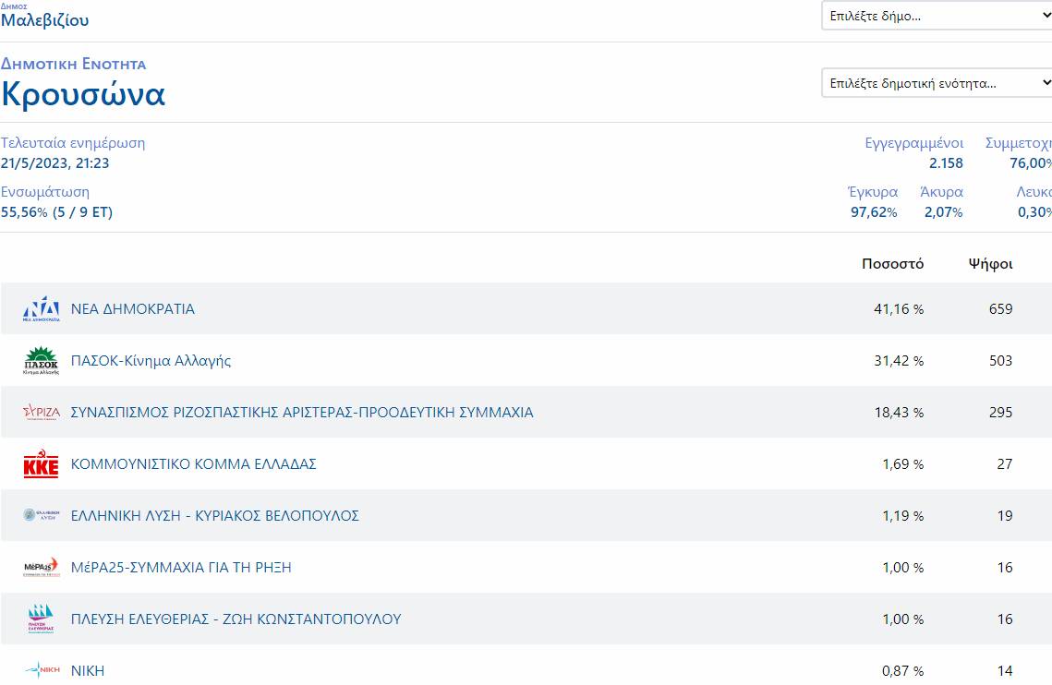Click the 'Ποσοστό' column header
The width and height of the screenshot is (1052, 685).
tap(892, 264)
